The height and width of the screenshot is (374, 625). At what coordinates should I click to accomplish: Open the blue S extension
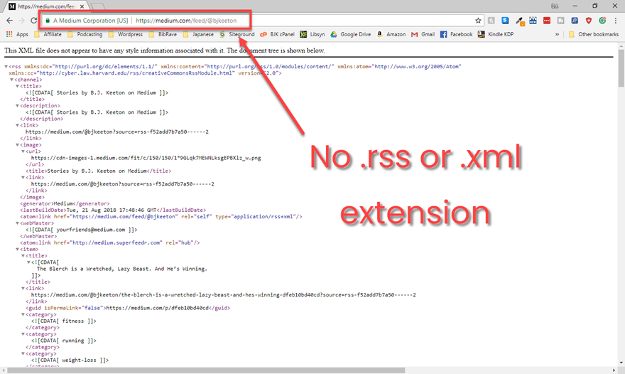tap(505, 21)
